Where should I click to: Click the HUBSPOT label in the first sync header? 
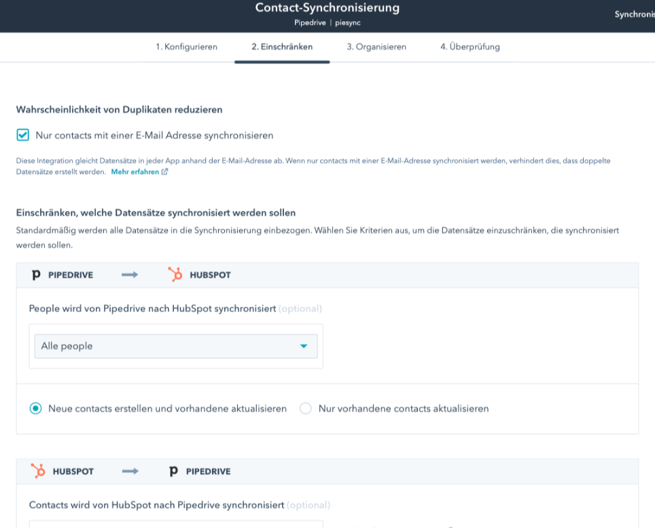pyautogui.click(x=210, y=275)
